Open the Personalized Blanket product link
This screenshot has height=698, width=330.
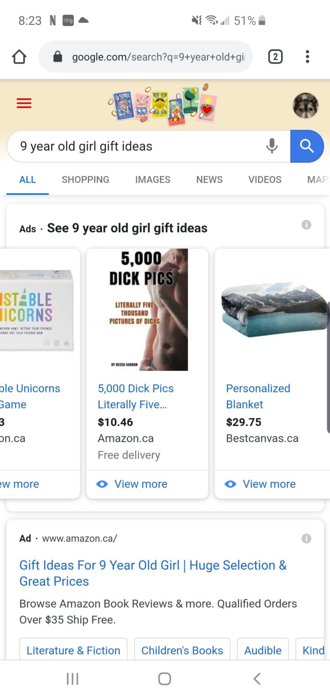pyautogui.click(x=258, y=396)
